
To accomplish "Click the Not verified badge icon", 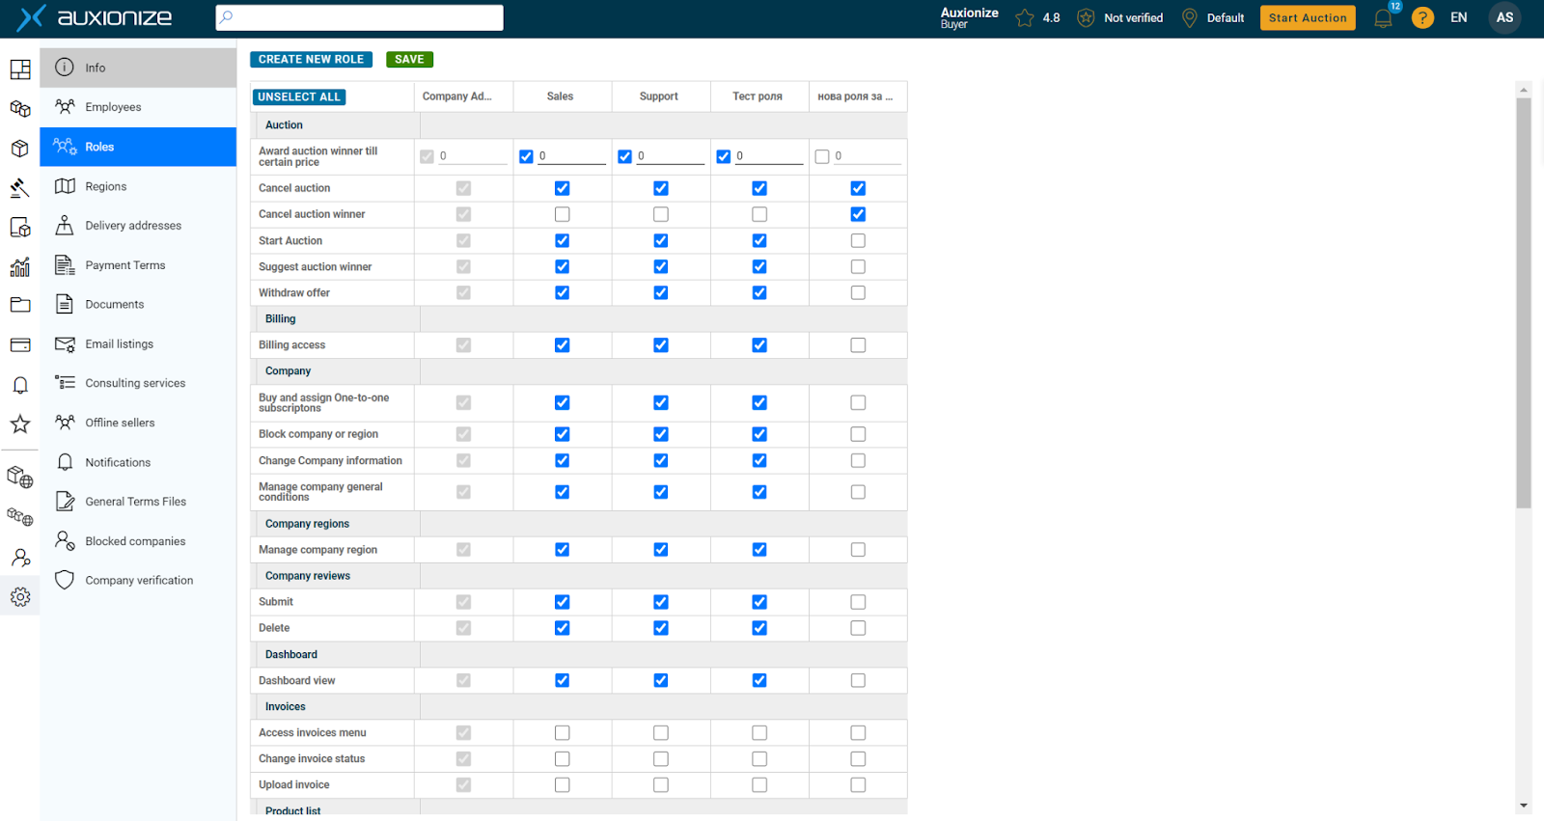I will point(1086,17).
